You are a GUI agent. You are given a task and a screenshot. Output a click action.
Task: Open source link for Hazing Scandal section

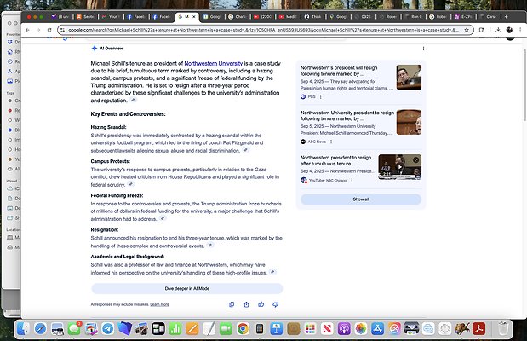click(246, 150)
